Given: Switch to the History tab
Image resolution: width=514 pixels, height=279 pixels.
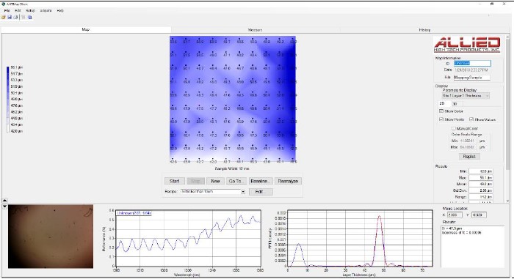Looking at the screenshot, I should coord(424,30).
